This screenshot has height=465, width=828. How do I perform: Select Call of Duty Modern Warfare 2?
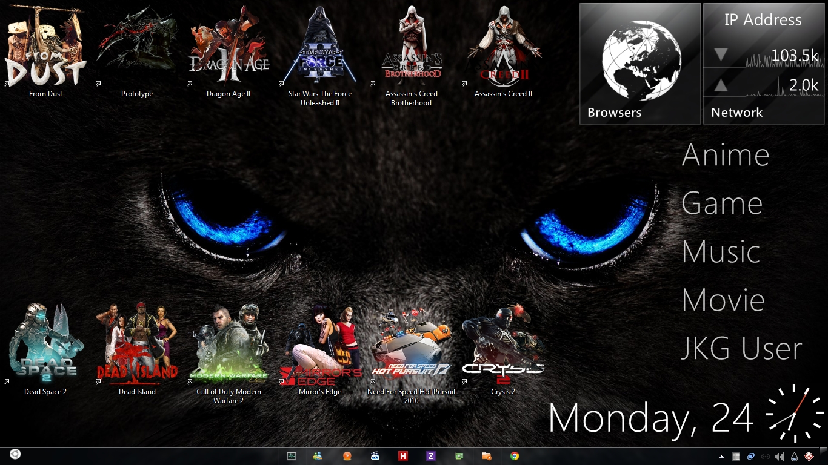click(229, 354)
